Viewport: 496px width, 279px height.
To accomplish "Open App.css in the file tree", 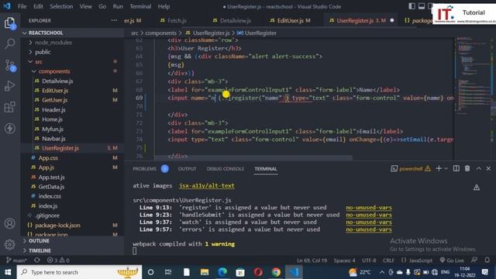I will (x=48, y=157).
